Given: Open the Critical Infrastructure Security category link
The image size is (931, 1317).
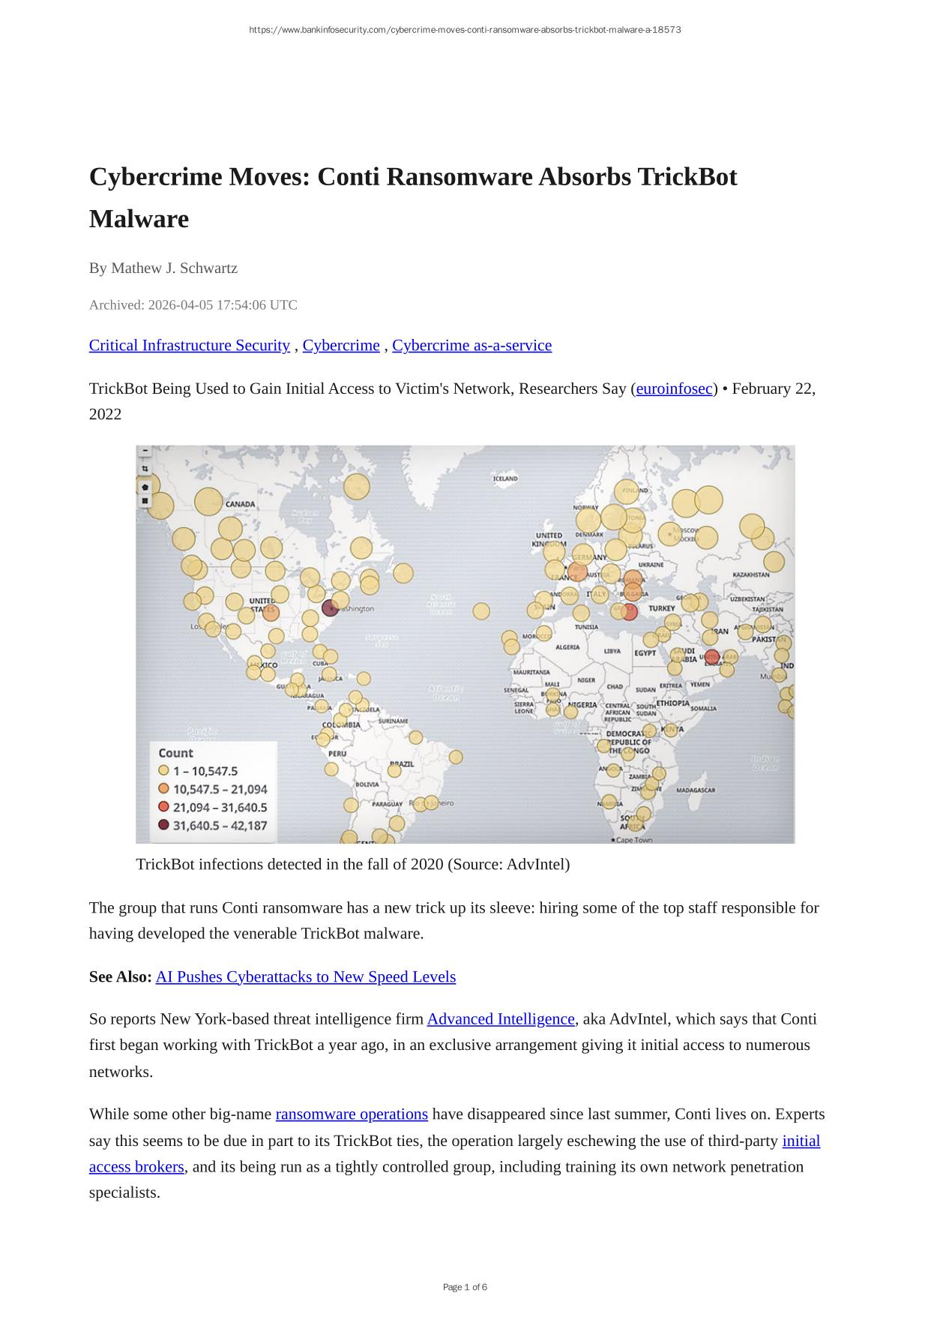Looking at the screenshot, I should tap(189, 345).
